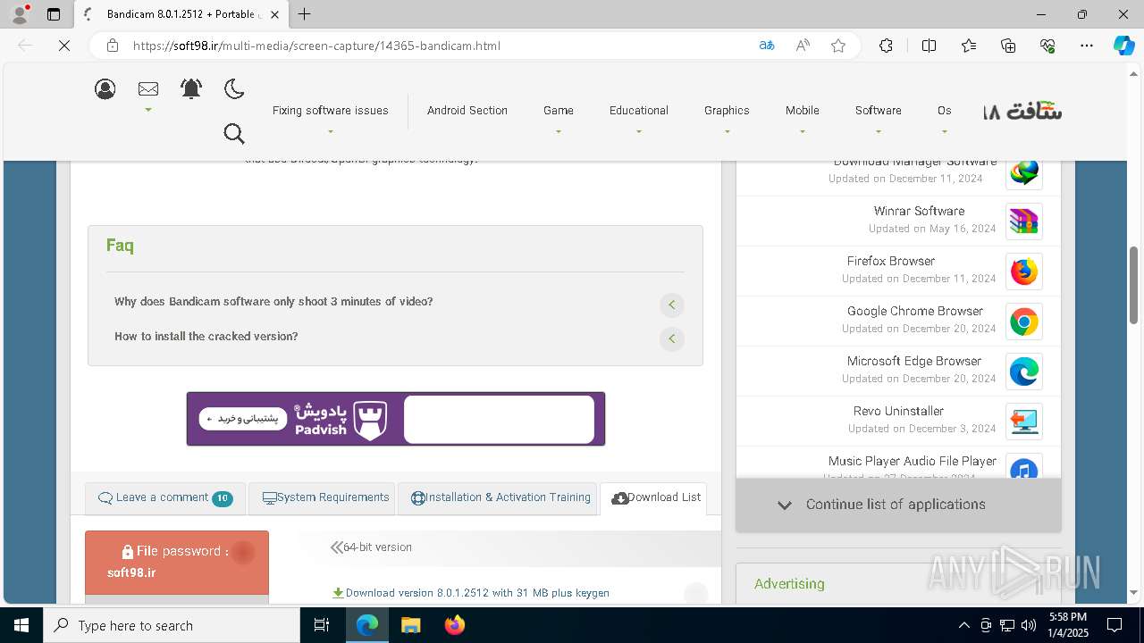Open the Action Center notifications

tap(1115, 625)
